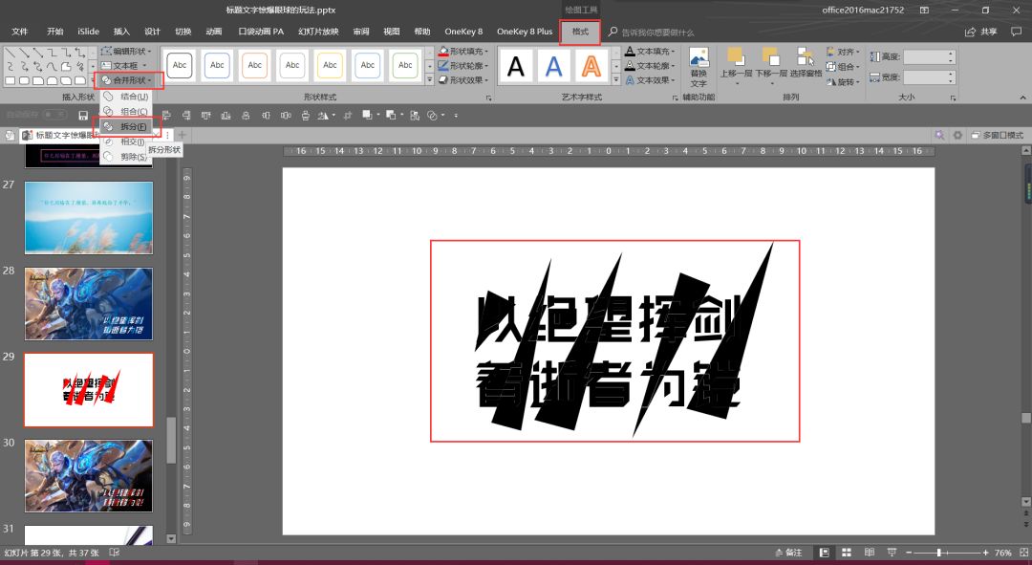Open the iSlide tab
The width and height of the screenshot is (1032, 565).
(88, 32)
